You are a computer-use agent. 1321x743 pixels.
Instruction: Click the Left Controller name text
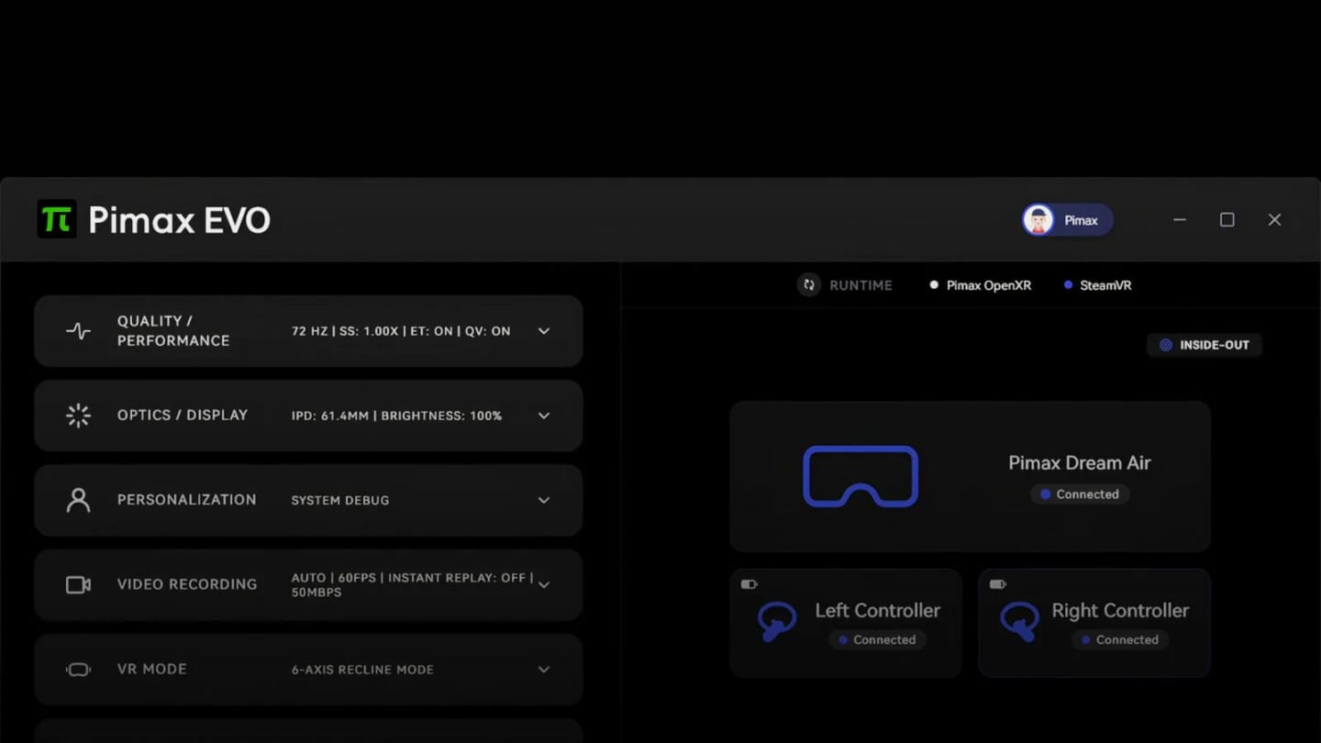pos(878,611)
